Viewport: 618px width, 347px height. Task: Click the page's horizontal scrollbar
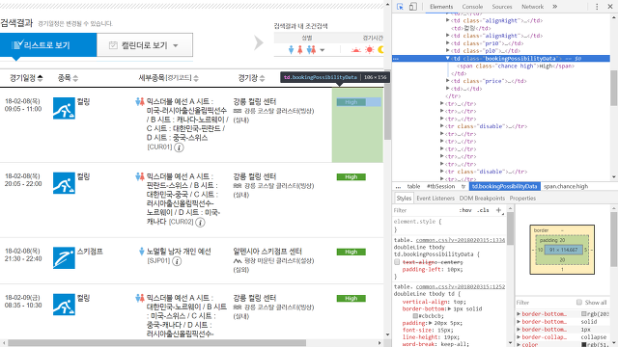(156, 343)
